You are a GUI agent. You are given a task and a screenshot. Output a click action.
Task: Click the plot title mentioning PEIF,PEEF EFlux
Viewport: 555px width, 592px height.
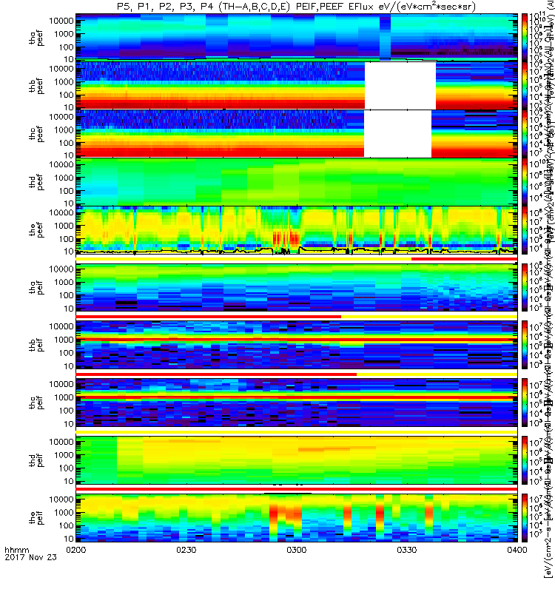296,7
